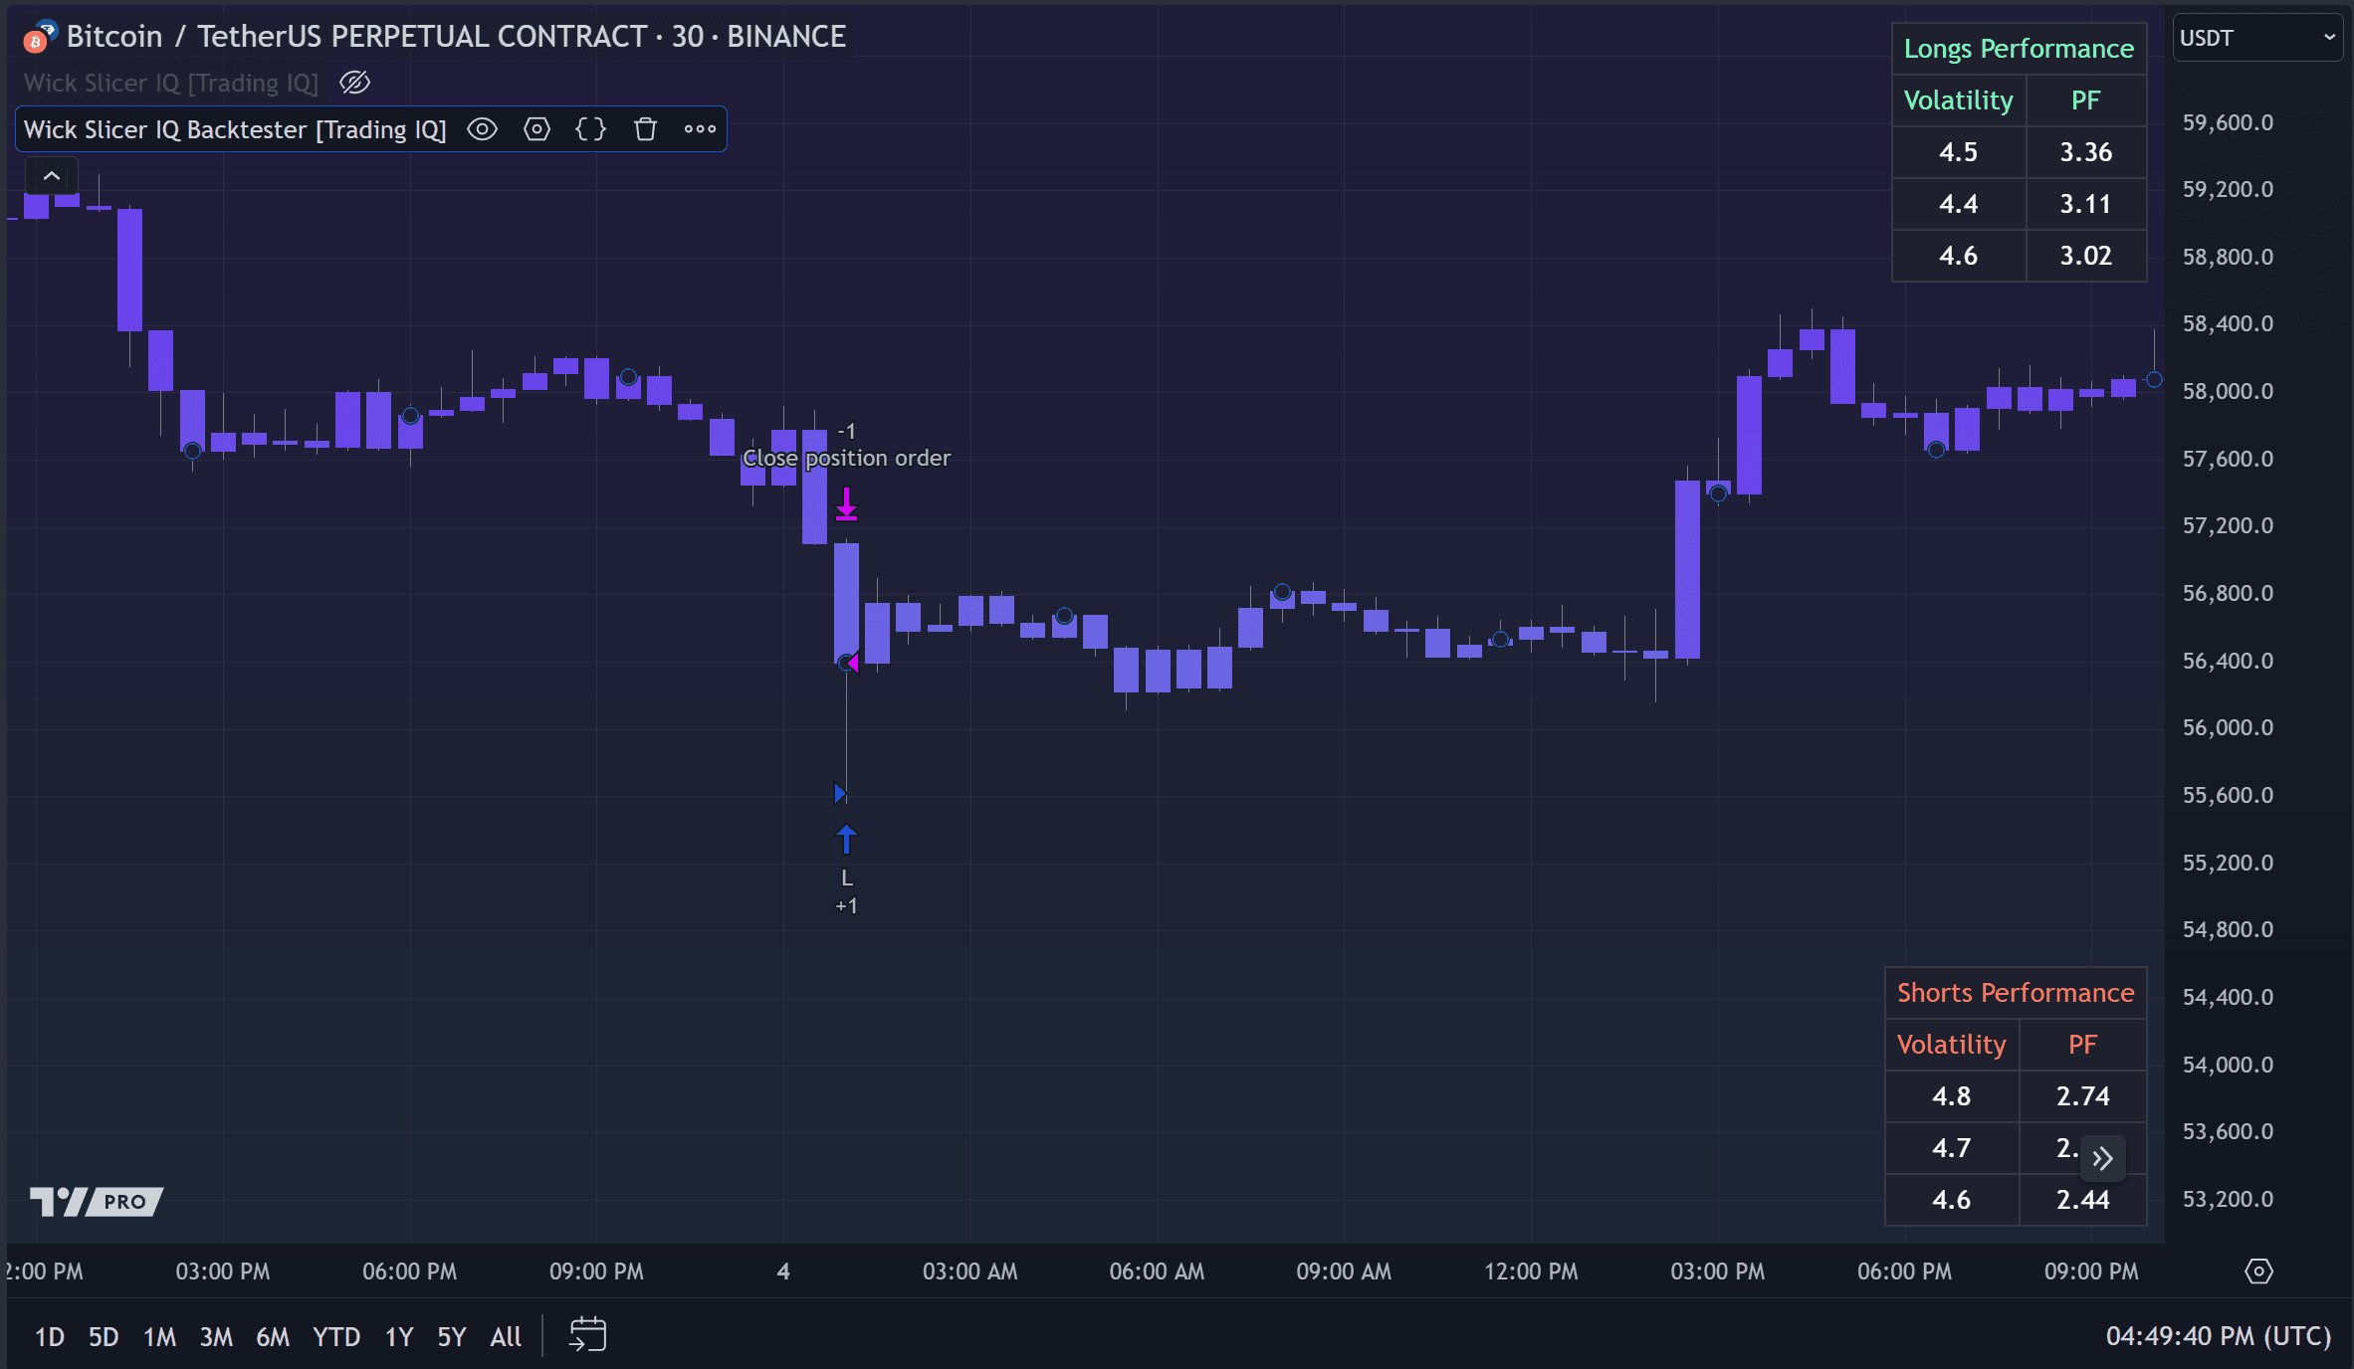Viewport: 2354px width, 1369px height.
Task: Click the Bitcoin / TetherUS PERPETUAL CONTRACT title
Action: [x=456, y=37]
